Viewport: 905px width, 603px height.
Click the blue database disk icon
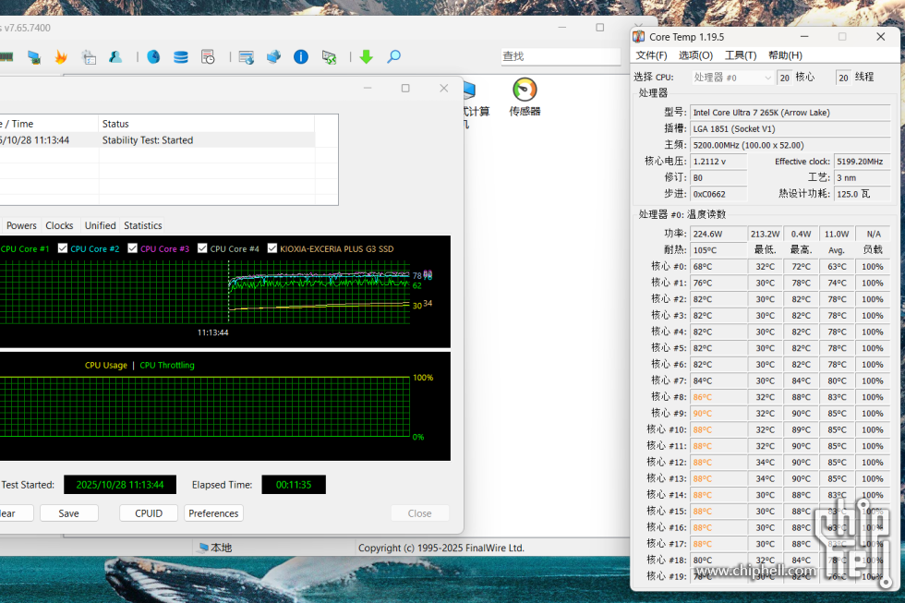pos(181,57)
